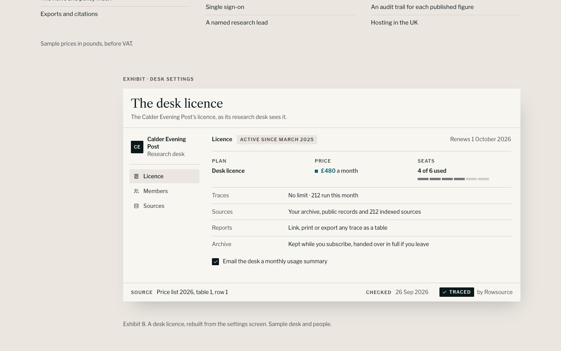This screenshot has height=351, width=561.
Task: Click the TRACED status badge
Action: [457, 292]
